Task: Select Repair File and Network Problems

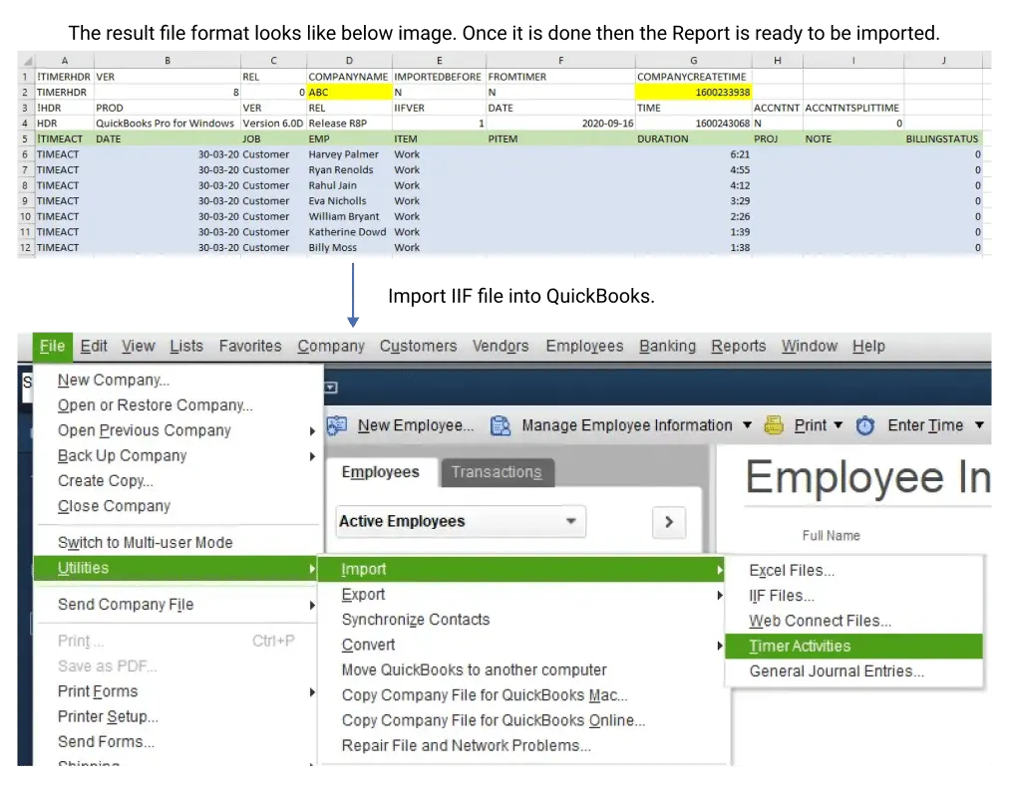Action: point(521,745)
